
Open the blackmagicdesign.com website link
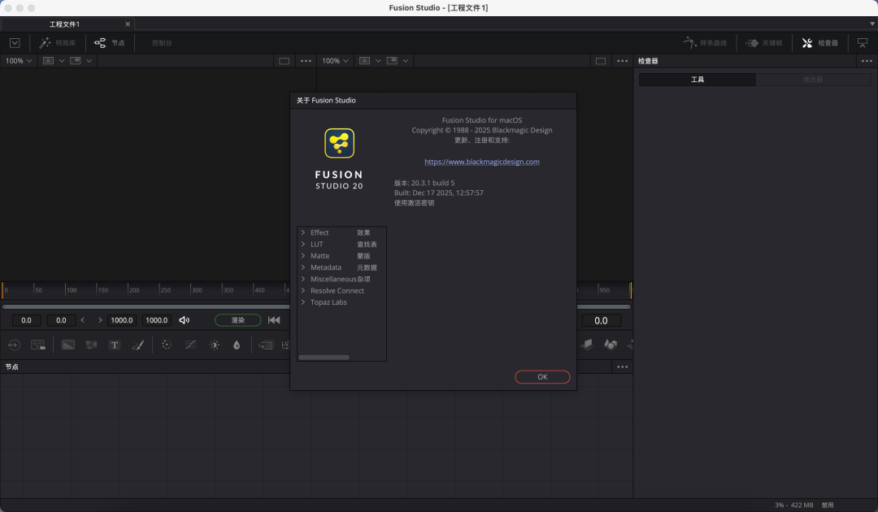481,162
